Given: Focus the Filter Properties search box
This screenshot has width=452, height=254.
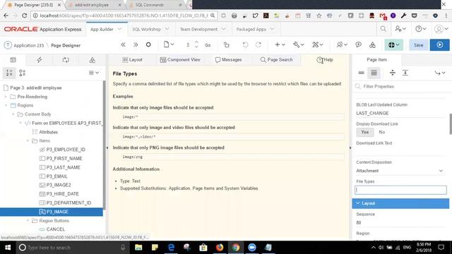Looking at the screenshot, I should click(x=400, y=86).
